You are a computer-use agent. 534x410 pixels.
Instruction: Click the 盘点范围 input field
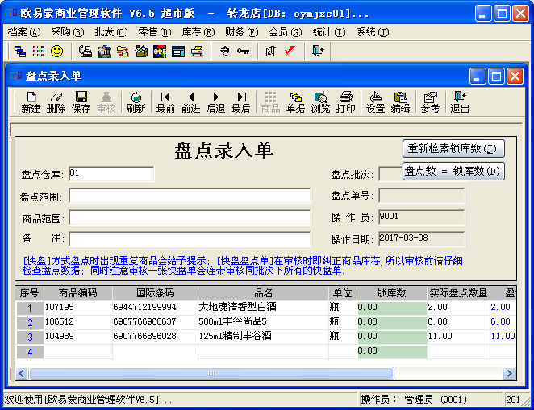pyautogui.click(x=190, y=197)
